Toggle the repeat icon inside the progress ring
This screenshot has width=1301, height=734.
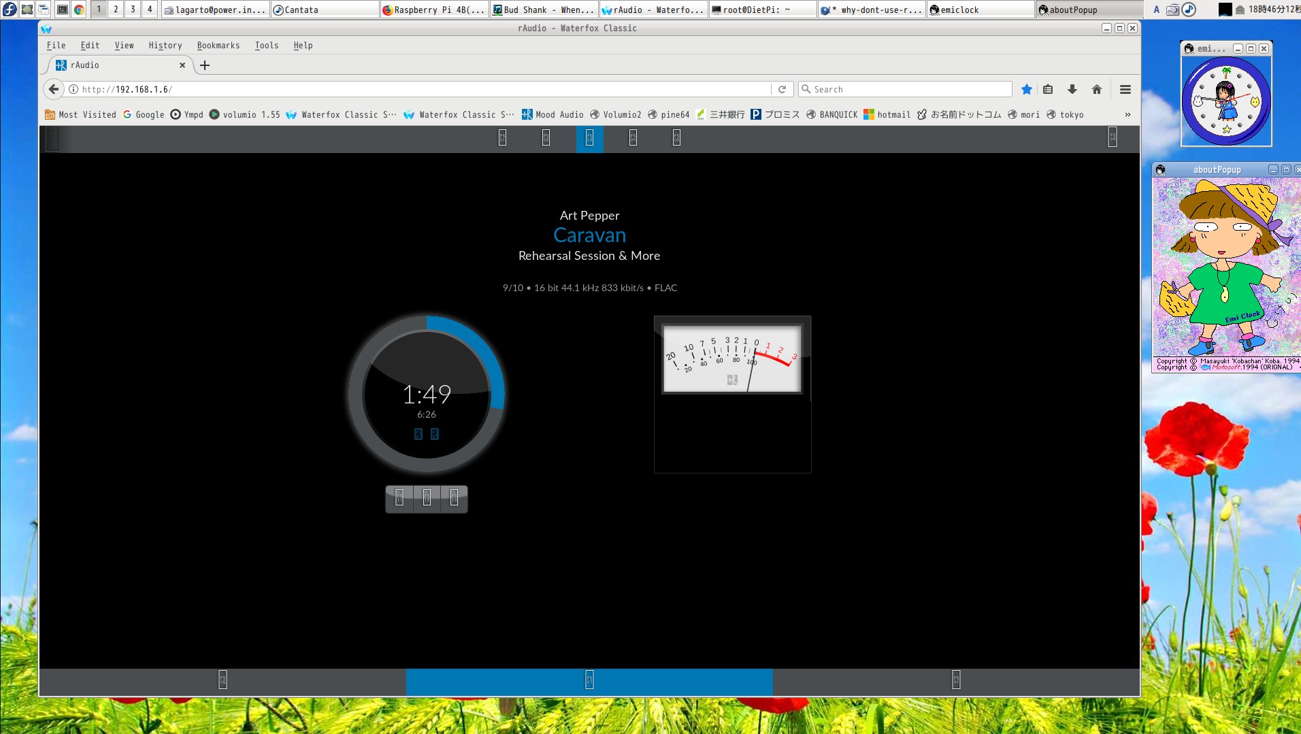tap(418, 433)
